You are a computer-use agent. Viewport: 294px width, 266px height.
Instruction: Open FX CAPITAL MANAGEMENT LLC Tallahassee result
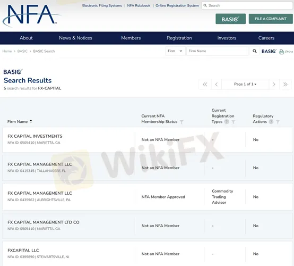pyautogui.click(x=40, y=164)
